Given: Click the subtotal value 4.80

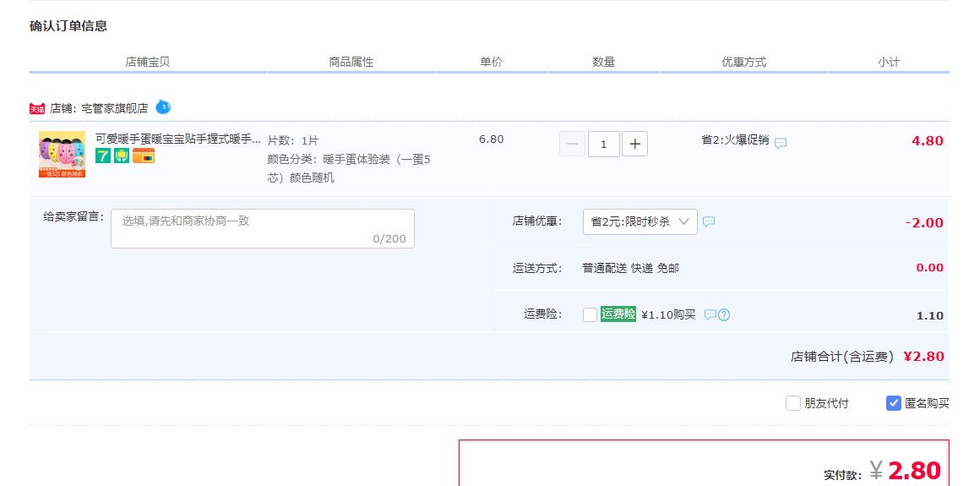Looking at the screenshot, I should 928,140.
